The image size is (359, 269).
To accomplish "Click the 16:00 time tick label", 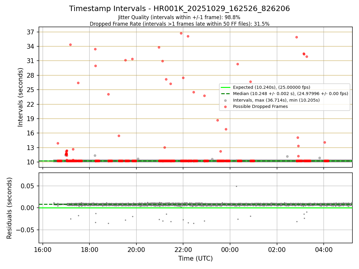I will click(43, 250).
